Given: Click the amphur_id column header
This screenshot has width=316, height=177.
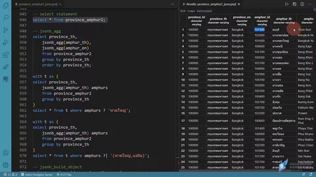Looking at the screenshot, I should tap(262, 21).
